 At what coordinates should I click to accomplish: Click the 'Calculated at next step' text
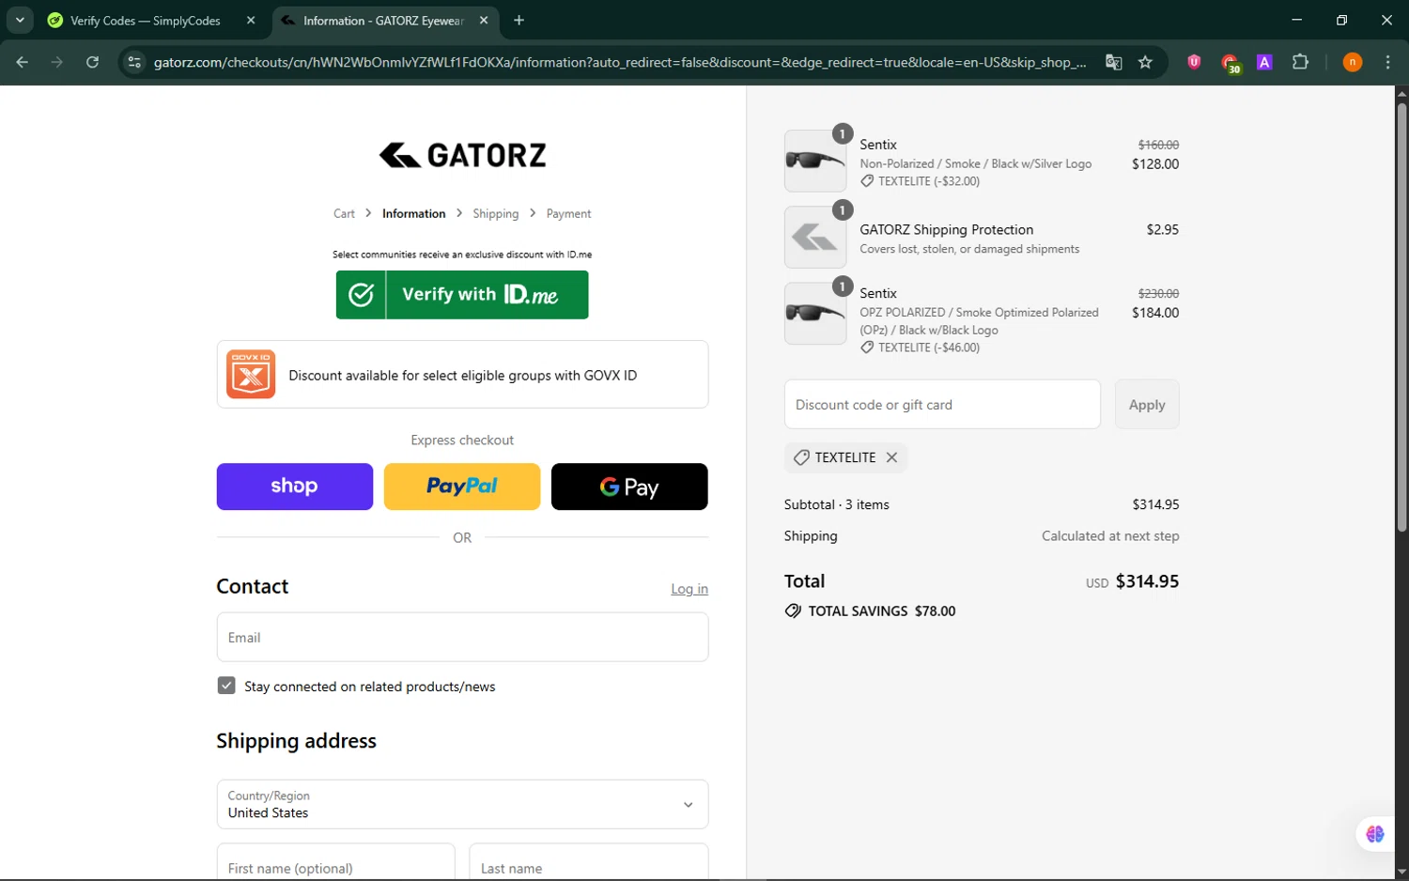(1110, 536)
